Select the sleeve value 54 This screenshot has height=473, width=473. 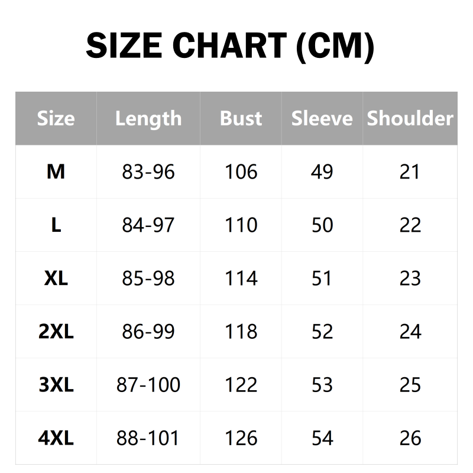point(322,438)
